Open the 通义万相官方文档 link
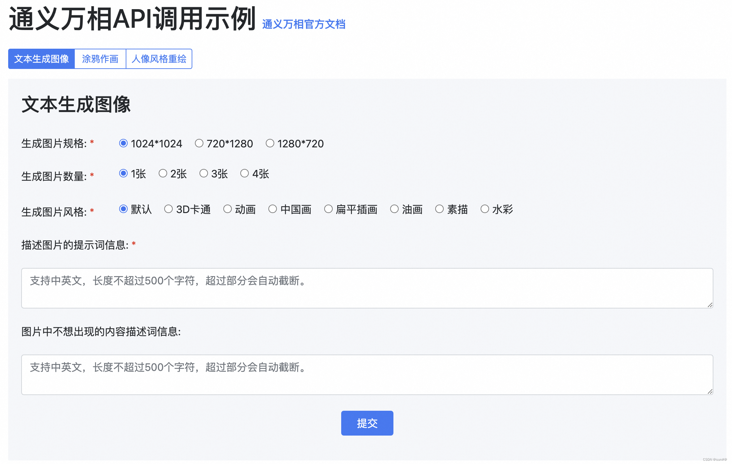The width and height of the screenshot is (732, 464). (304, 24)
